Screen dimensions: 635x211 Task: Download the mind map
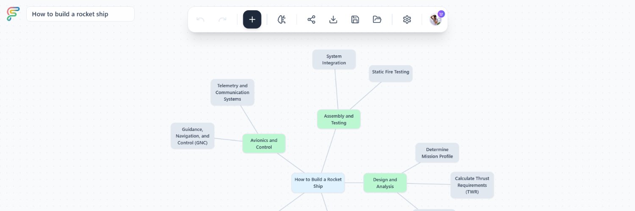[334, 19]
